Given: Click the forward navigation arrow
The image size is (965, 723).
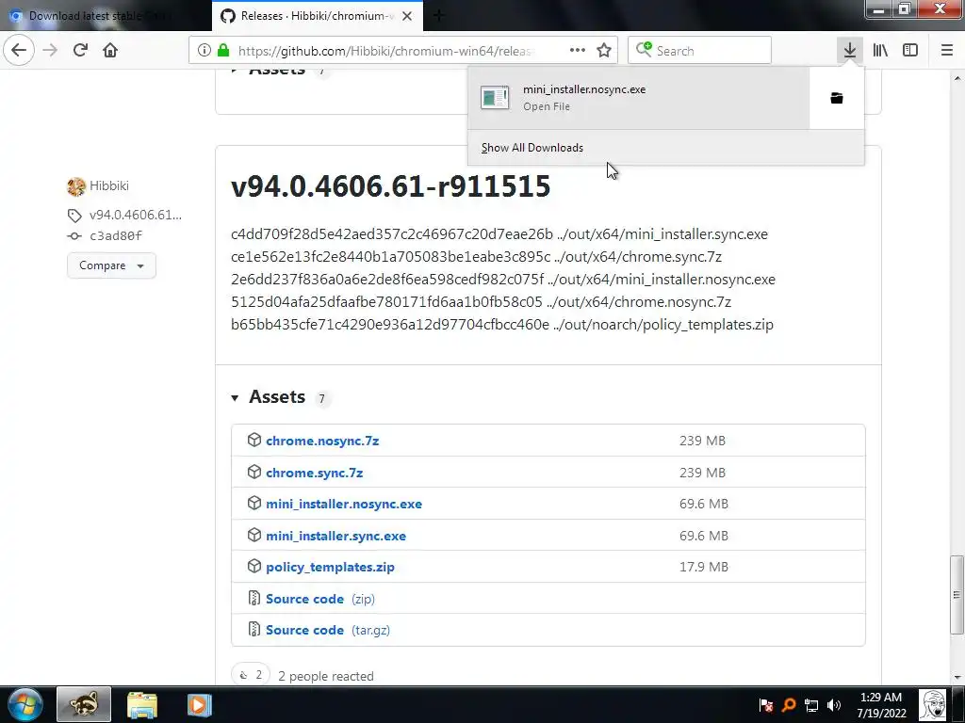Looking at the screenshot, I should tap(50, 50).
